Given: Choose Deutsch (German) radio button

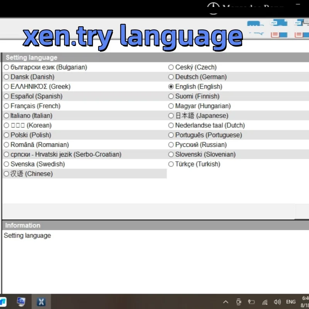Looking at the screenshot, I should point(171,77).
